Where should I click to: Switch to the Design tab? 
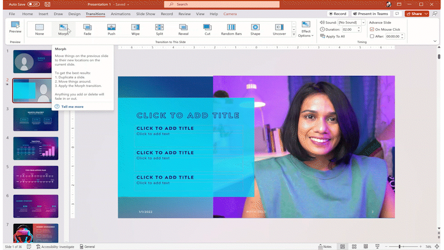pos(74,14)
